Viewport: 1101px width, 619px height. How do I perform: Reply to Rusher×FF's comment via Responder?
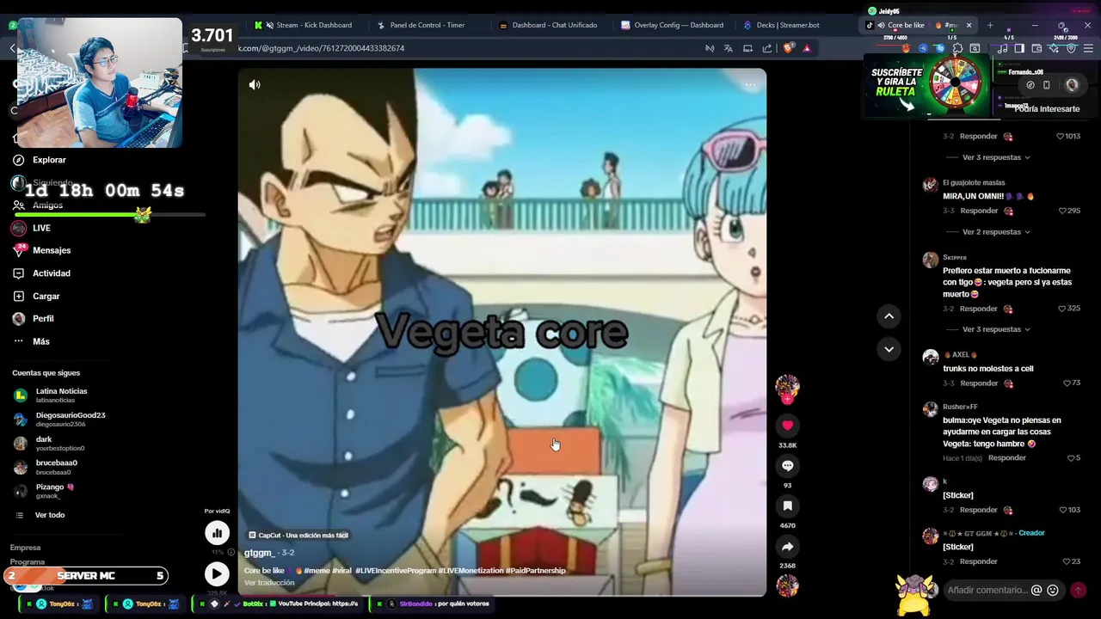(x=1007, y=458)
